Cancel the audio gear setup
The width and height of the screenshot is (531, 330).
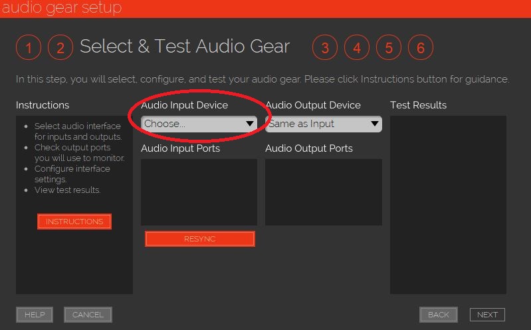88,315
